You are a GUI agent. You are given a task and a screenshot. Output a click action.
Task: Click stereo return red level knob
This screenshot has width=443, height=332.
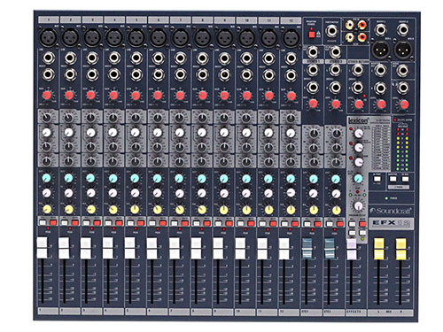point(359,104)
